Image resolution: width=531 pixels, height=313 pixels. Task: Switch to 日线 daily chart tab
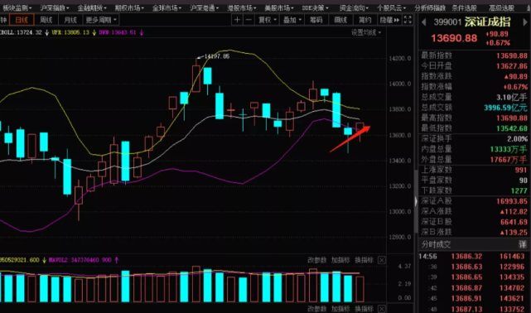22,20
